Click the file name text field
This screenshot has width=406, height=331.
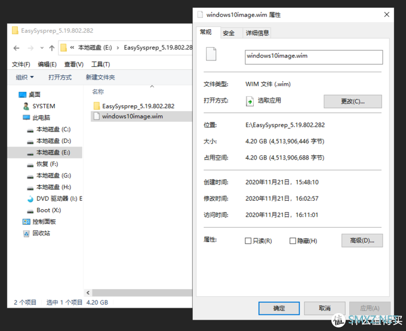click(313, 57)
